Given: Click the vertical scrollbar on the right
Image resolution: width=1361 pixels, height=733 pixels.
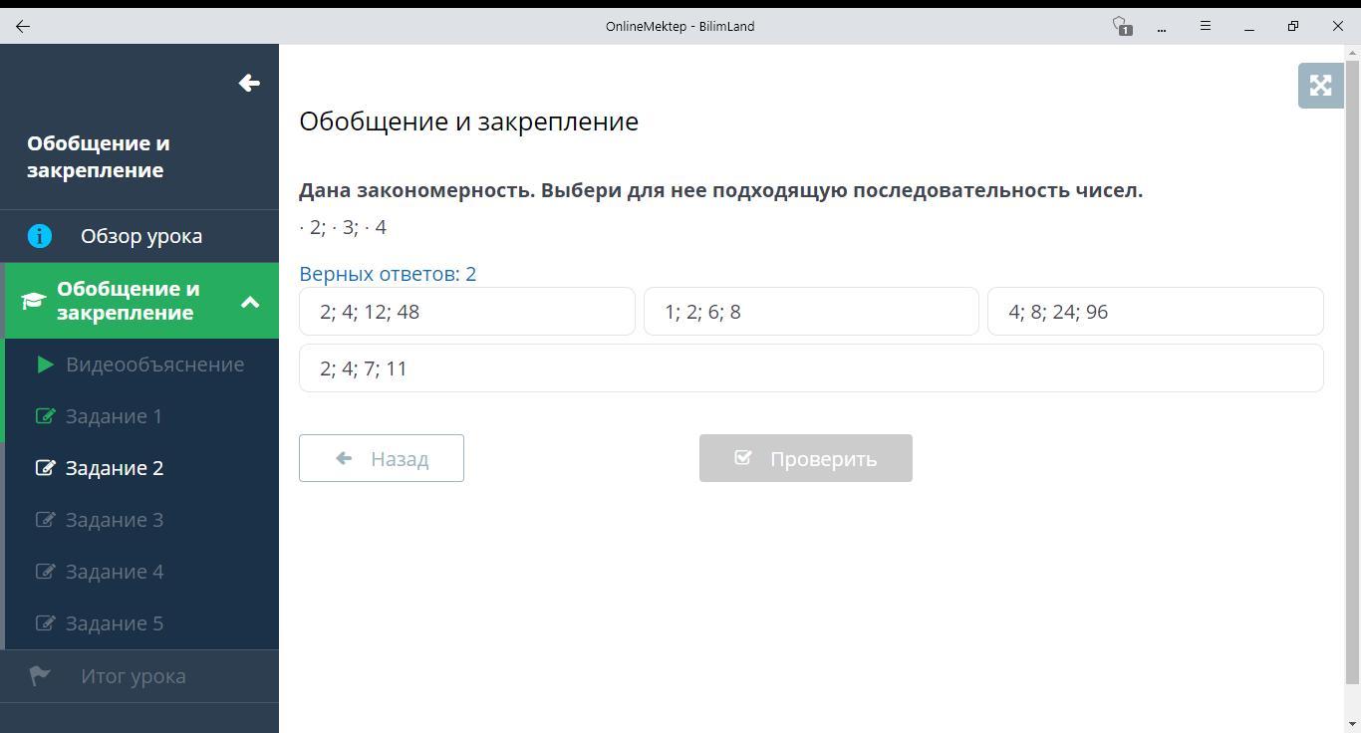Looking at the screenshot, I should (1352, 373).
